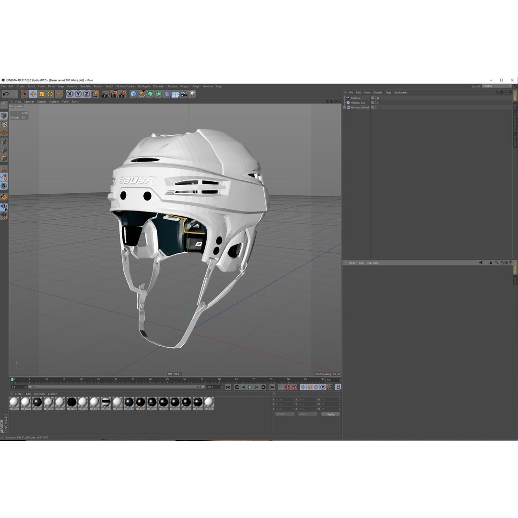Go to start of animation
Viewport: 518px width, 518px height.
[228, 387]
